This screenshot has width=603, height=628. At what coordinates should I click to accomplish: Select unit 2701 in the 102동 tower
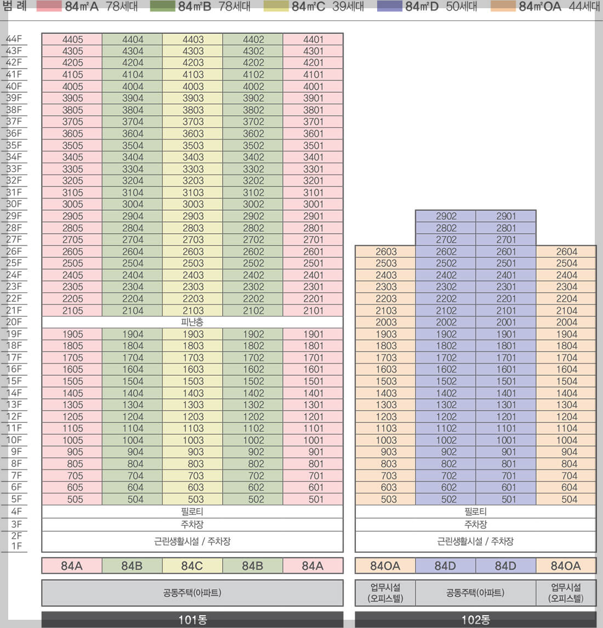coord(506,240)
